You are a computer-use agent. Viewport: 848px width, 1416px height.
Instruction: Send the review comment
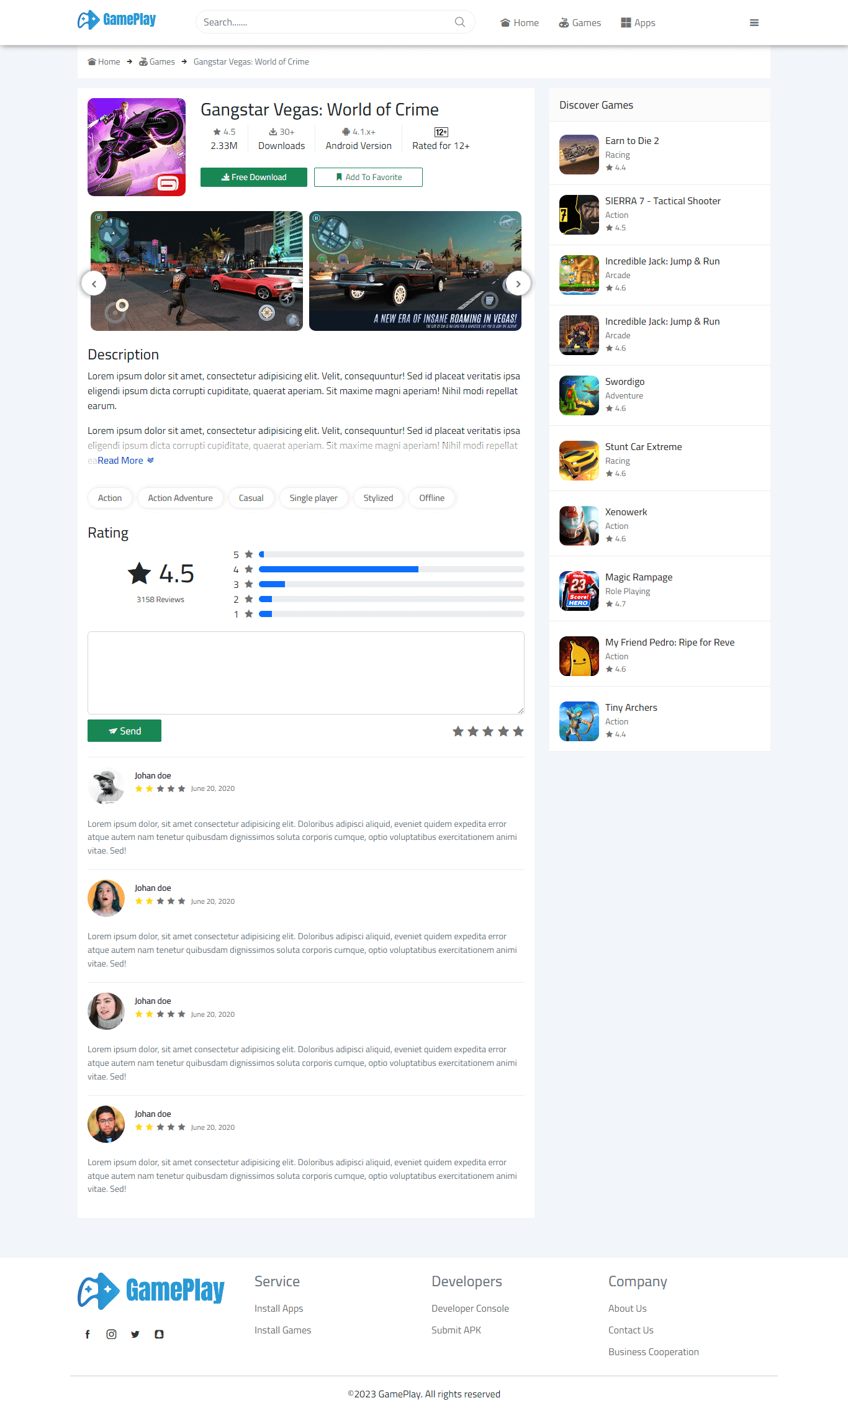(x=124, y=731)
